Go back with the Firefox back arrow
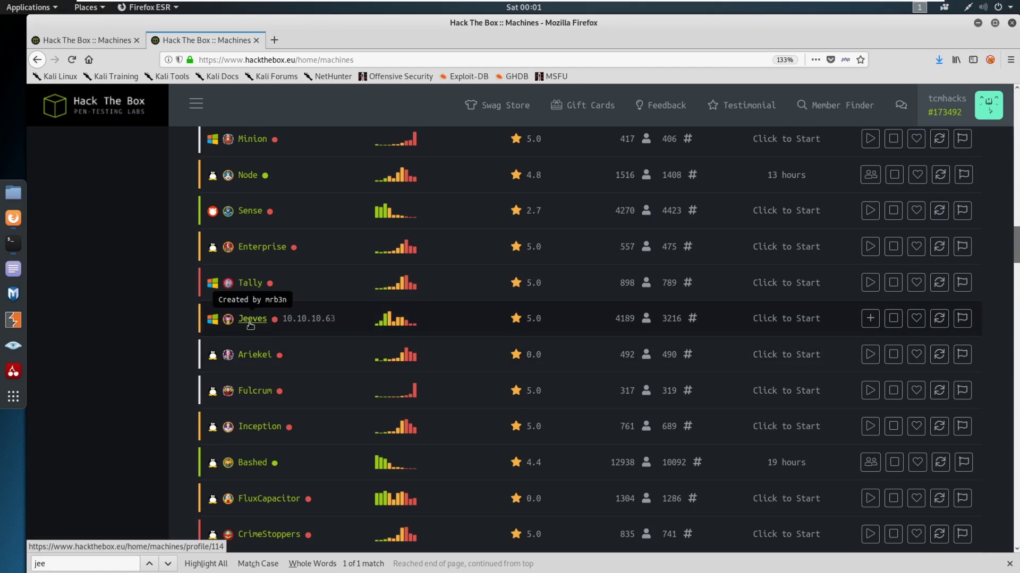The width and height of the screenshot is (1020, 573). 37,59
